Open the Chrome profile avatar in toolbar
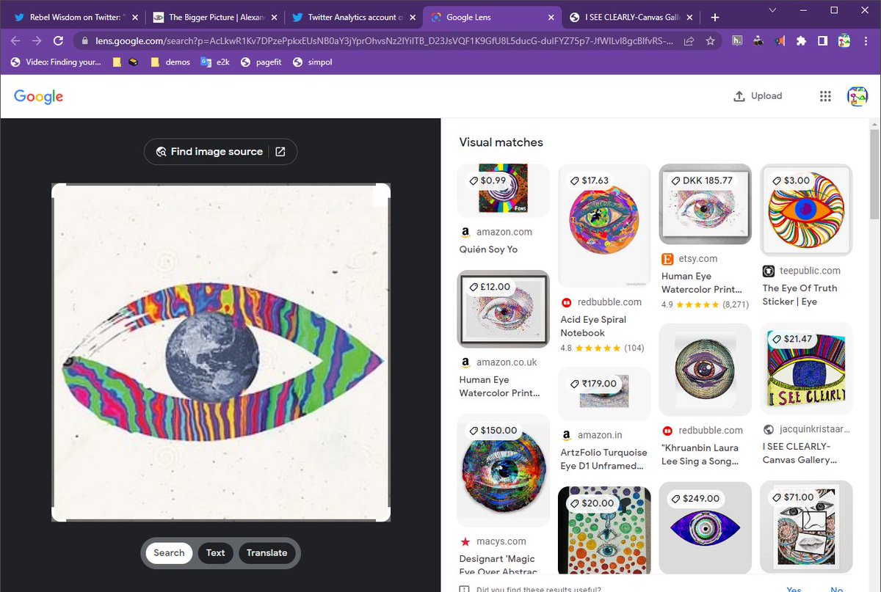Image resolution: width=881 pixels, height=592 pixels. click(x=844, y=41)
